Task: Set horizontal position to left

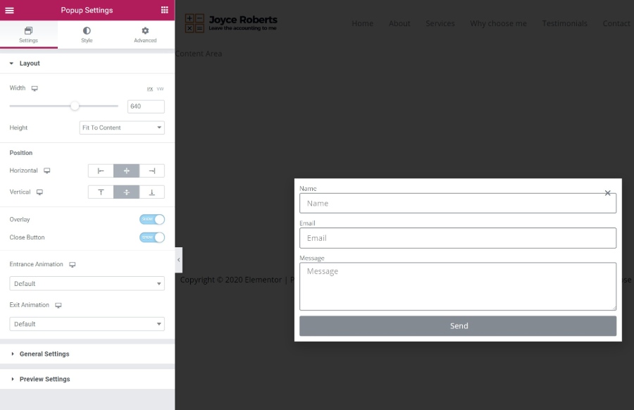Action: tap(101, 171)
